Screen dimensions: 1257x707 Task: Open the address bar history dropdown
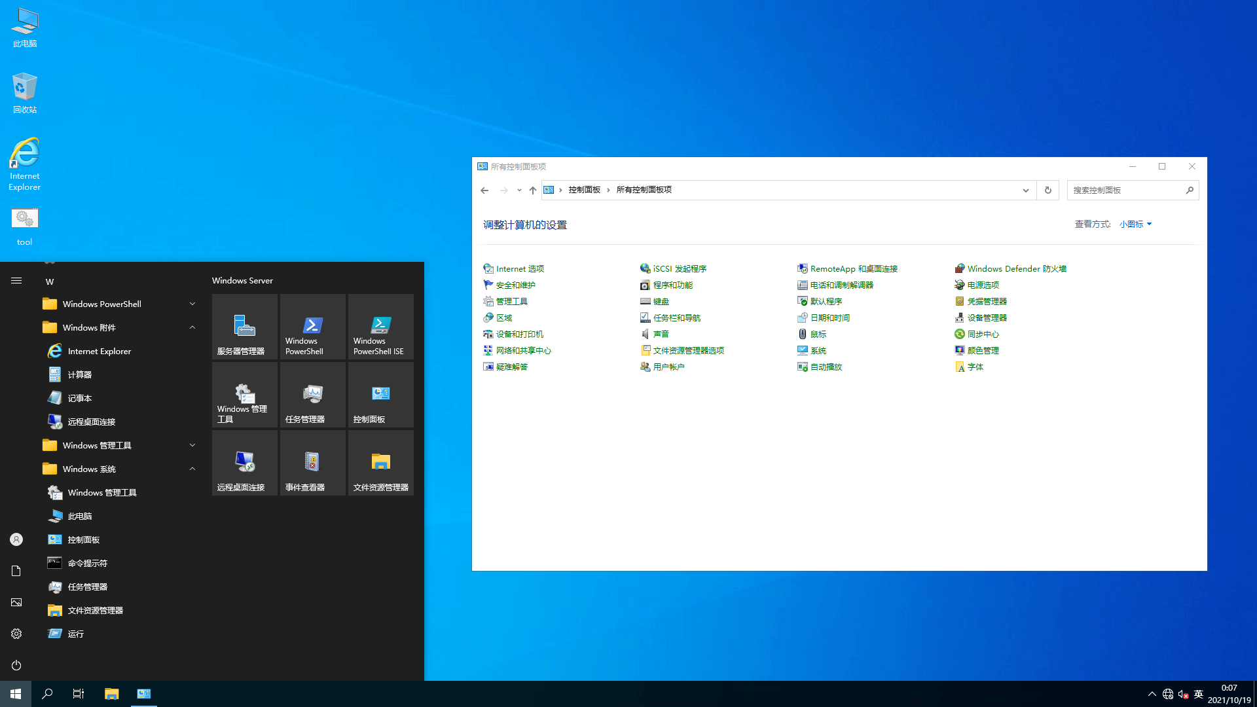tap(1025, 190)
